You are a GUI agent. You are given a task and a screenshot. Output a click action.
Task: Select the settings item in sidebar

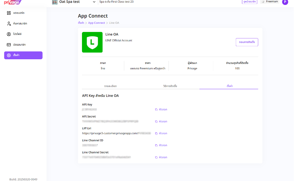(x=23, y=55)
